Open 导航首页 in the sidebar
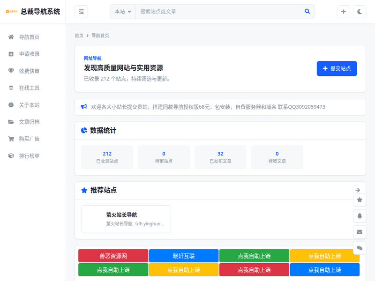 (x=29, y=37)
